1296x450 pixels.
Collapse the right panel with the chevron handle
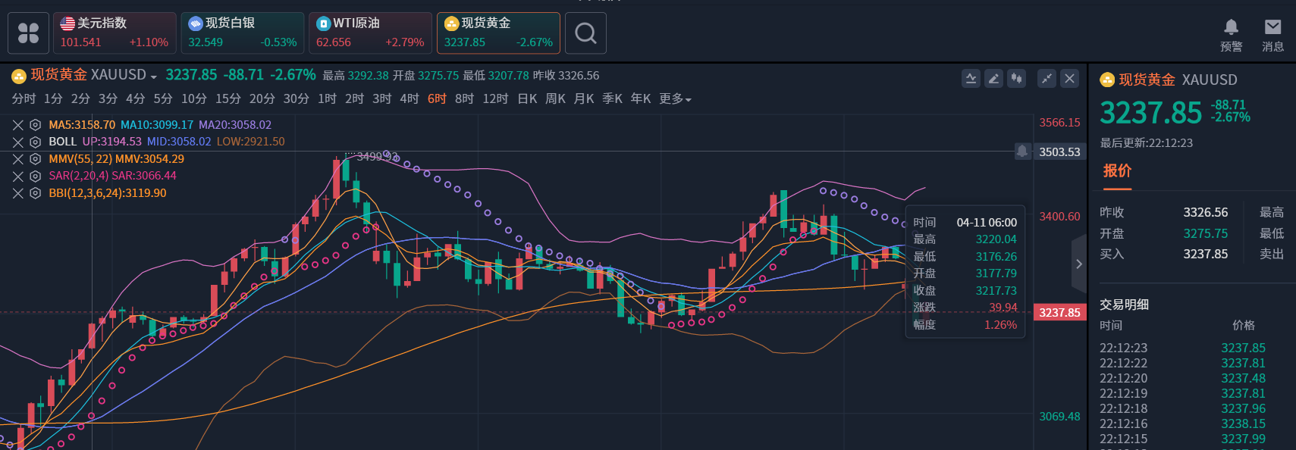[x=1079, y=264]
